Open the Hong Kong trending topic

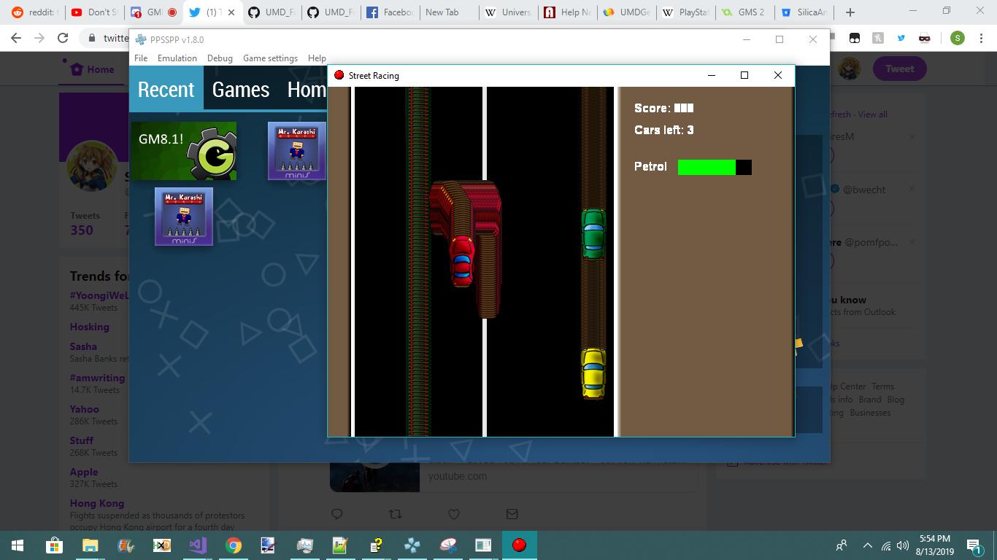click(97, 503)
